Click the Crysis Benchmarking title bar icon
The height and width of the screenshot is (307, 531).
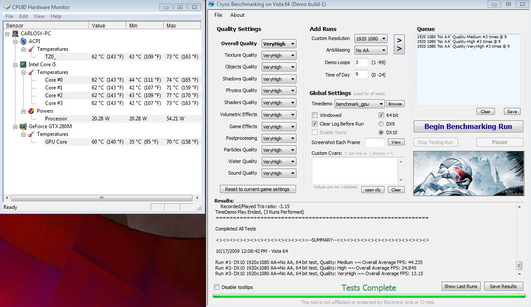211,4
